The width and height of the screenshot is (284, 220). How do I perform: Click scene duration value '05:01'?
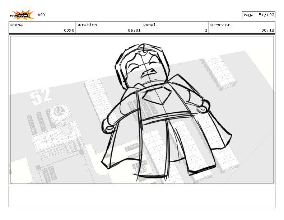click(x=134, y=31)
